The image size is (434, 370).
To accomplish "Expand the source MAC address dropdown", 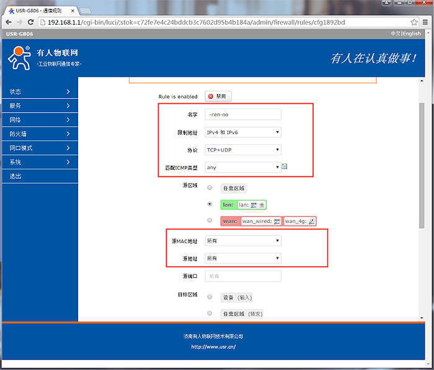I will click(x=243, y=241).
